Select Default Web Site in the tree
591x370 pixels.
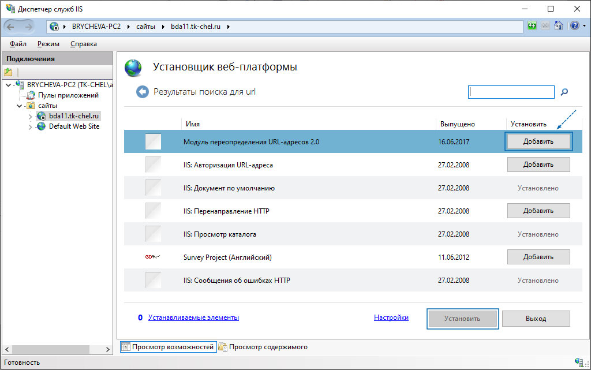click(74, 126)
